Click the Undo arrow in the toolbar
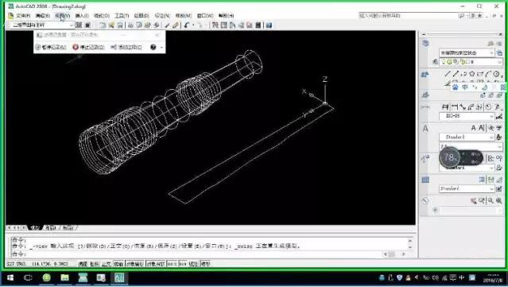 pos(186,25)
